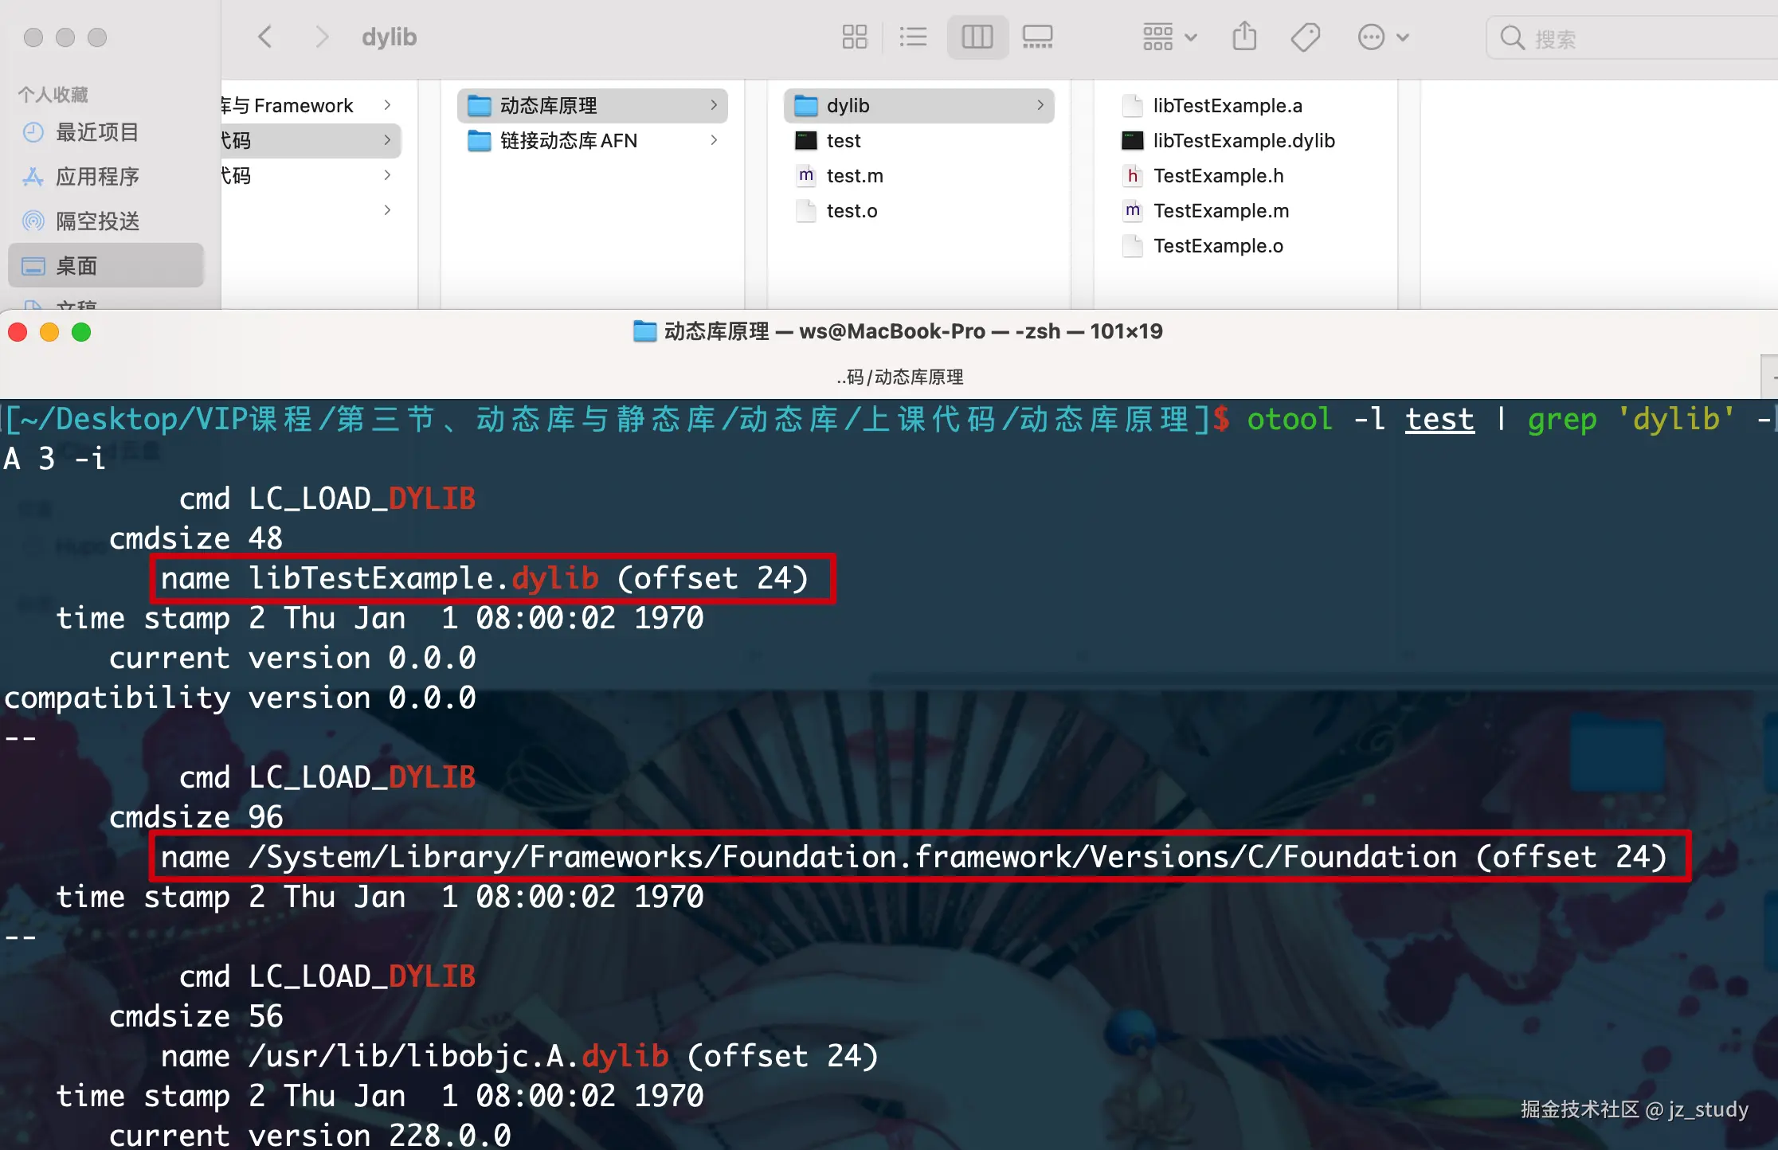Select the column view button
1778x1150 pixels.
tap(977, 37)
